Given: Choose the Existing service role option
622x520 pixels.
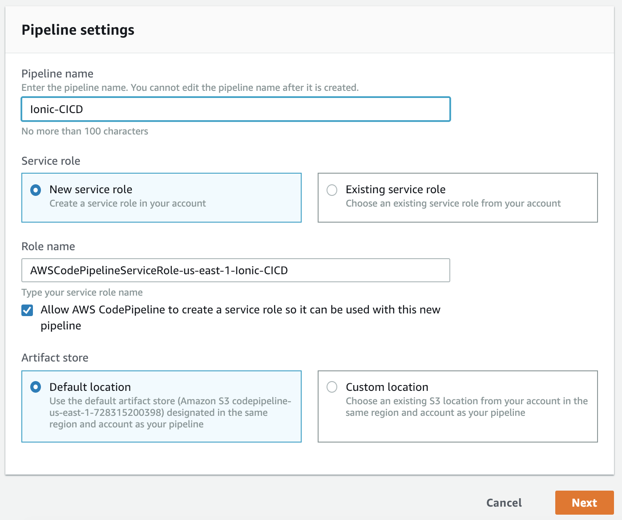Looking at the screenshot, I should tap(332, 190).
